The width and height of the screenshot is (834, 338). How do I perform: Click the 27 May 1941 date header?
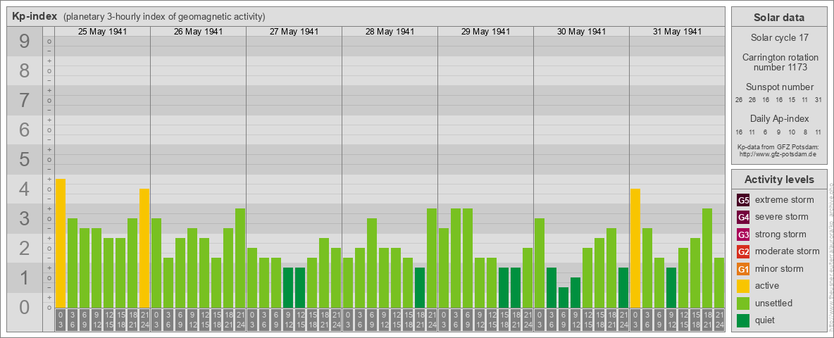294,32
